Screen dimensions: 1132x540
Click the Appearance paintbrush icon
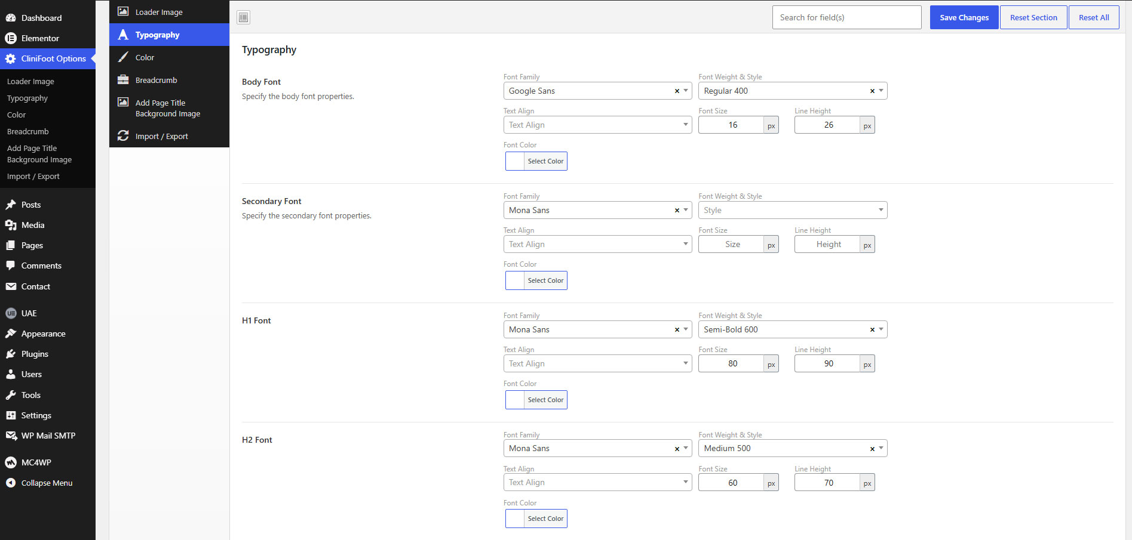[11, 334]
